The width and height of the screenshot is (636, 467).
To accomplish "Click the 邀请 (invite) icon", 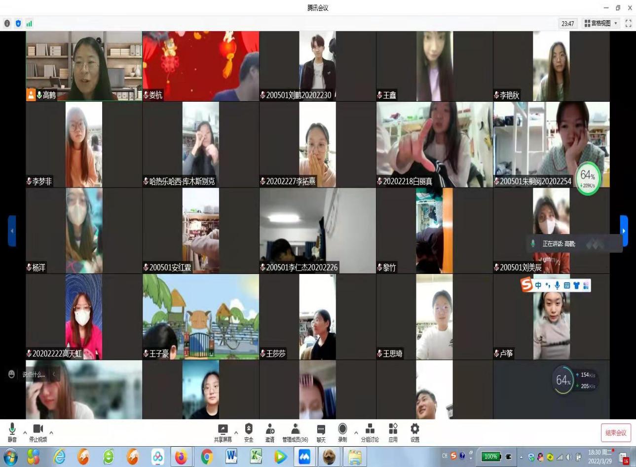I will coord(270,432).
